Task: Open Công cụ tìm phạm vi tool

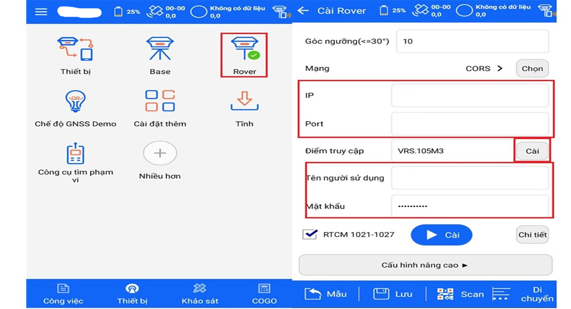Action: [75, 154]
